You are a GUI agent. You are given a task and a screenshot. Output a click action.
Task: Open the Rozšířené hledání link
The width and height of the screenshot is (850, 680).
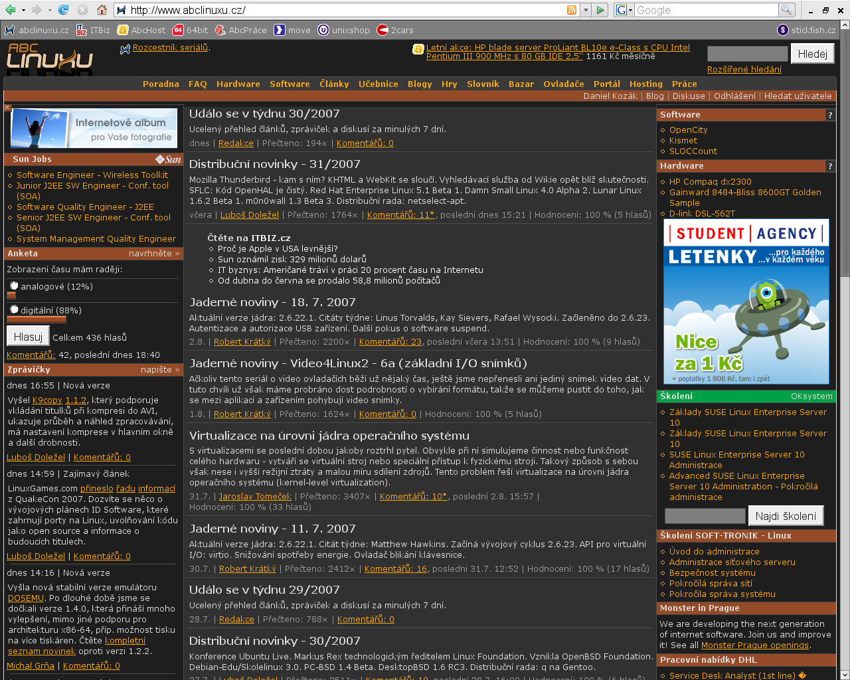744,70
